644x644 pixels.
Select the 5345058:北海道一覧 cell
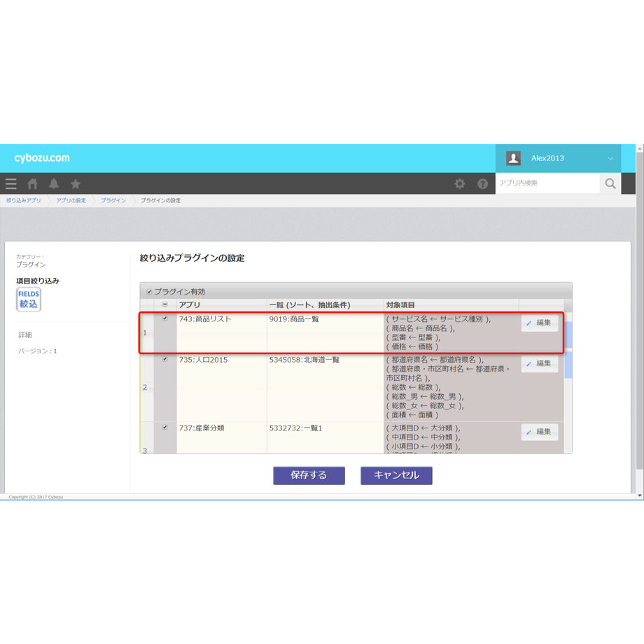[325, 387]
